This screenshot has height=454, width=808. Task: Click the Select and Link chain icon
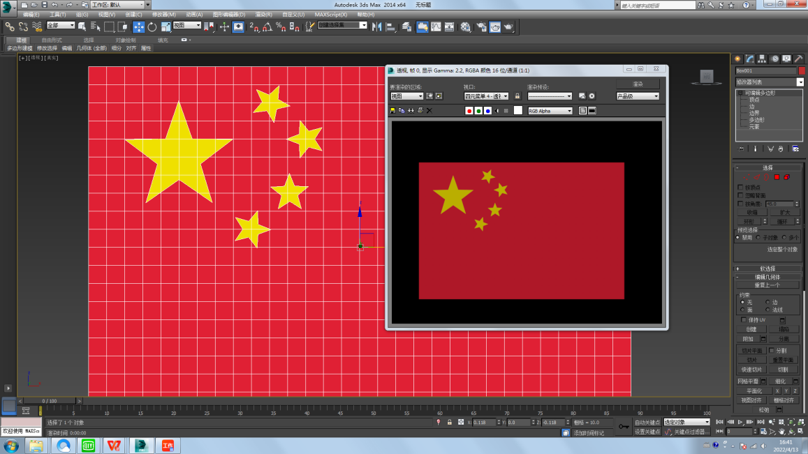pyautogui.click(x=10, y=27)
